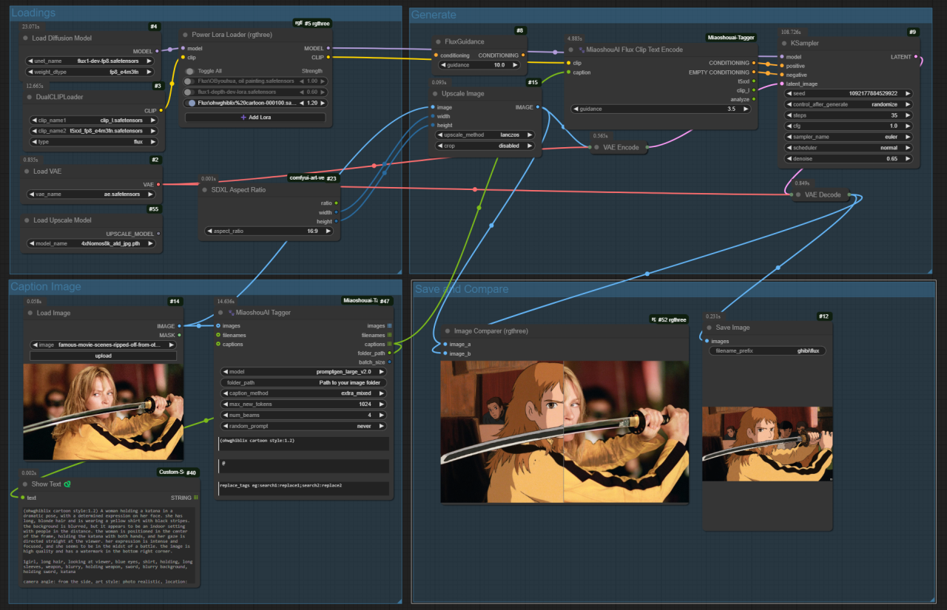This screenshot has width=947, height=610.
Task: Collapse the Save Image node dot
Action: pyautogui.click(x=709, y=328)
